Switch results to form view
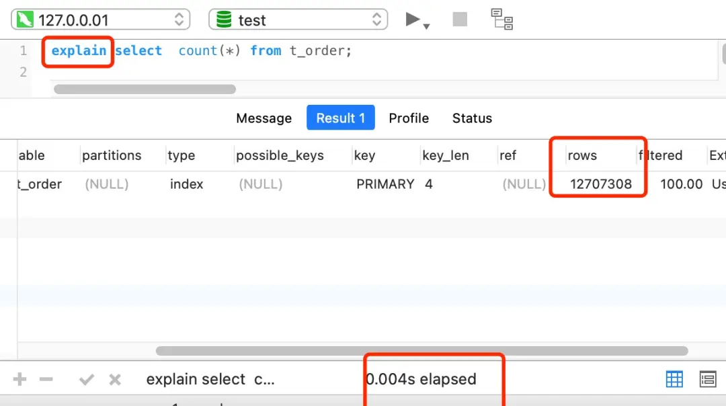Image resolution: width=726 pixels, height=406 pixels. click(x=708, y=379)
